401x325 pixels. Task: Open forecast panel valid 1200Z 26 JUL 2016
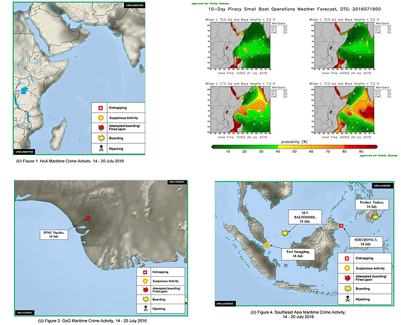click(x=239, y=110)
